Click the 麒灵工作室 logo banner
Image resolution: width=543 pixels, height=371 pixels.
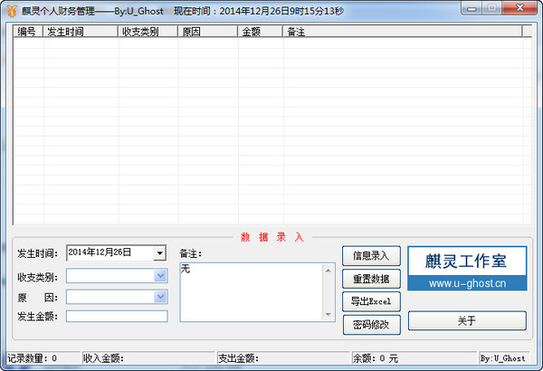coord(467,262)
